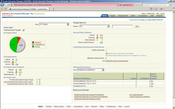Click the Total Monitored Targets count 27
This screenshot has width=175, height=109.
(x=24, y=30)
